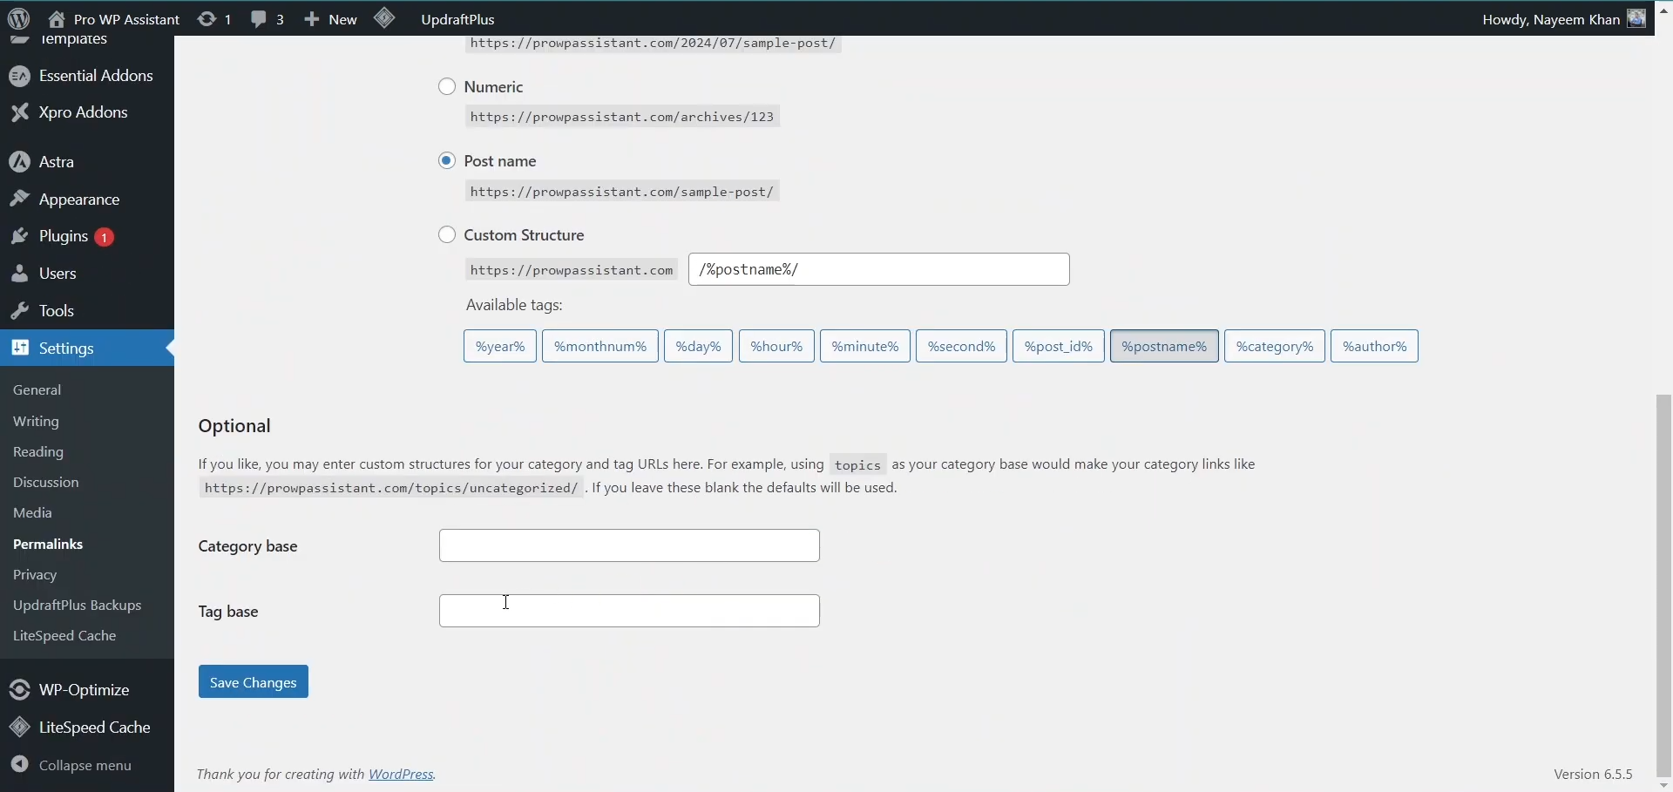The width and height of the screenshot is (1673, 792).
Task: Click the LiteSpeed Cache admin bar icon
Action: click(385, 18)
